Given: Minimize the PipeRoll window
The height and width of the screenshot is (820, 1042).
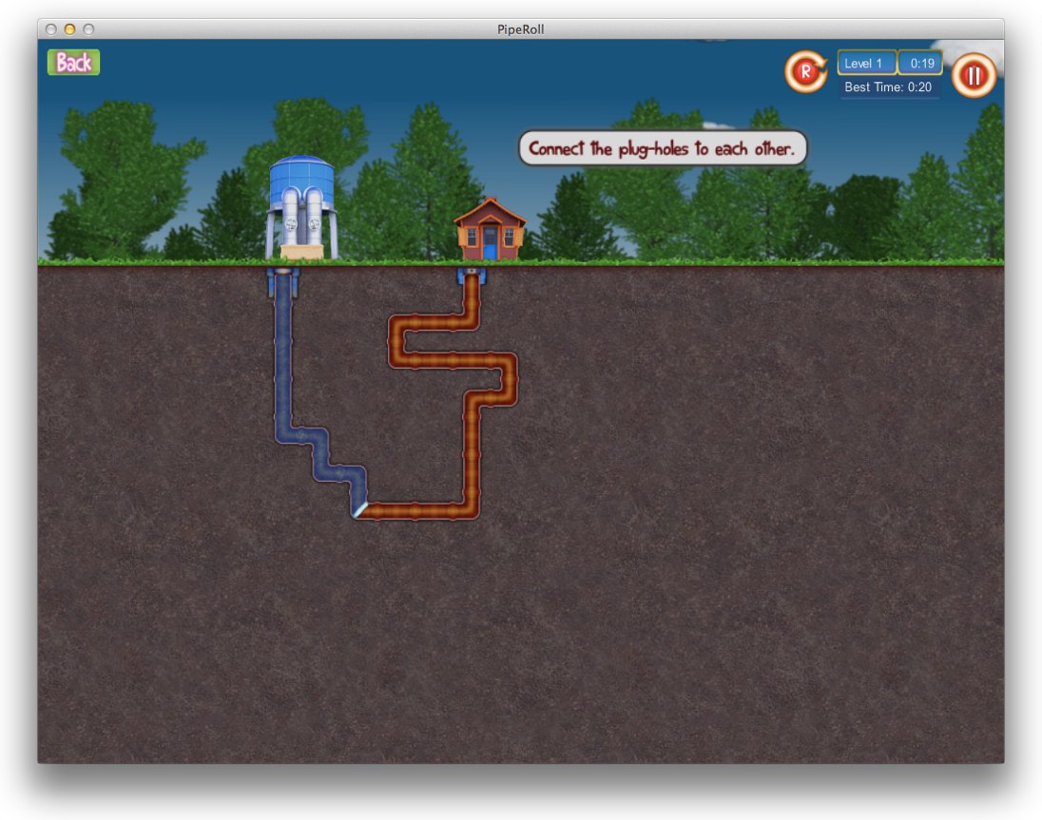Looking at the screenshot, I should 69,29.
